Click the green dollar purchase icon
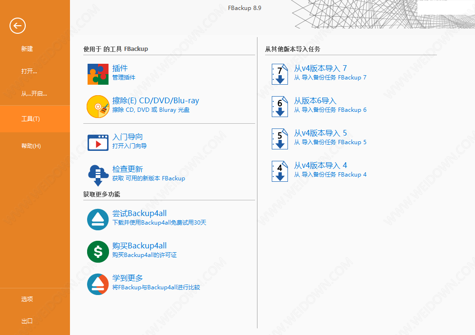This screenshot has height=335, width=475. (x=98, y=252)
